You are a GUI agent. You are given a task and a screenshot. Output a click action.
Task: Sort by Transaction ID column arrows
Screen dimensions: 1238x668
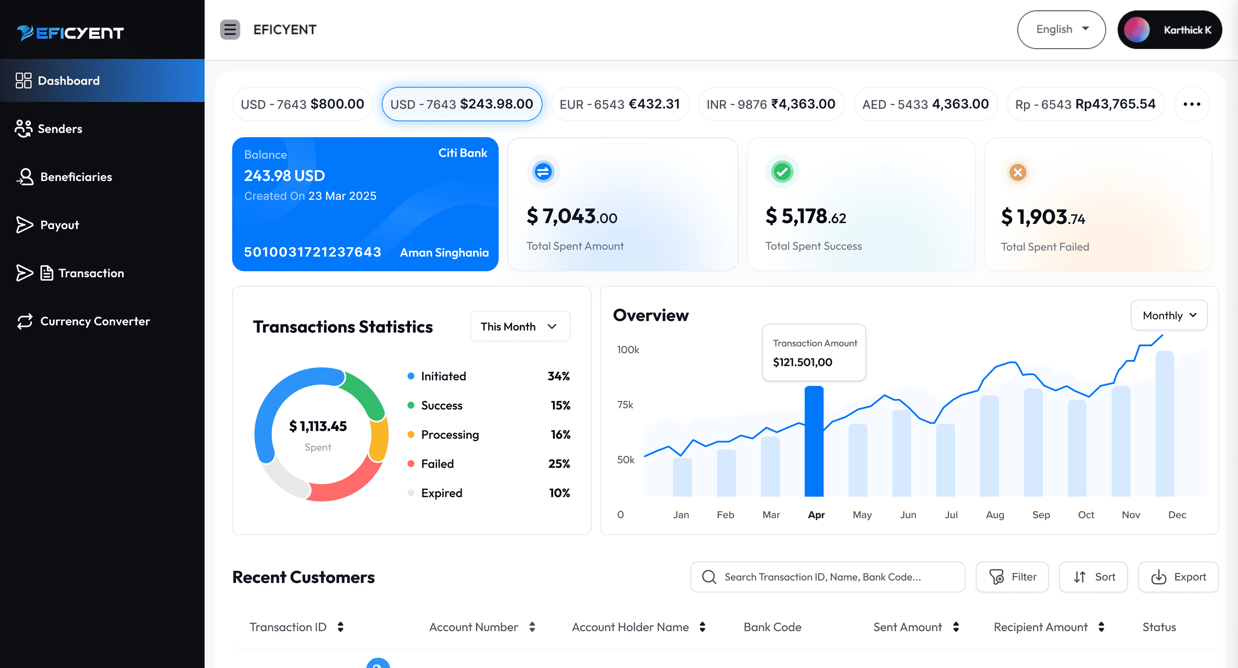(x=340, y=627)
